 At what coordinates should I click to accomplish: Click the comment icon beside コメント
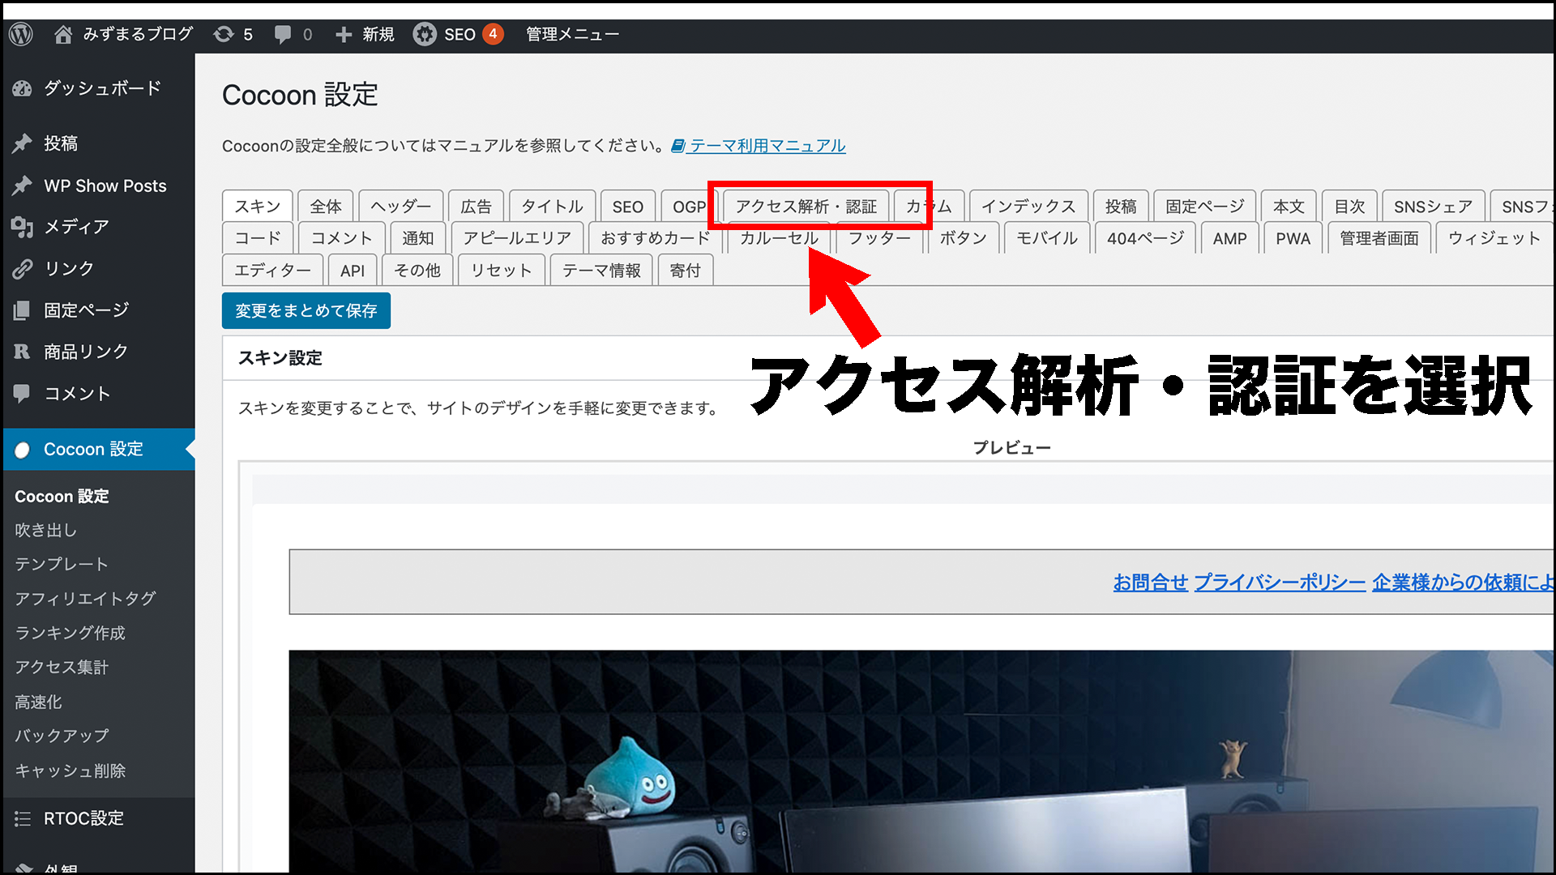click(x=23, y=394)
